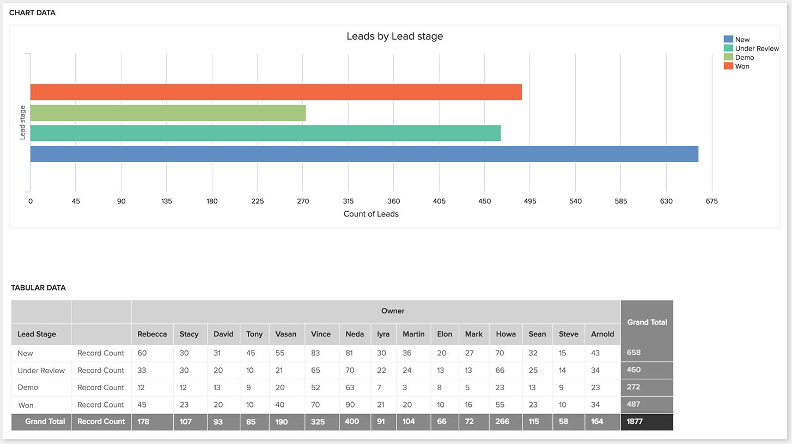Click the Rebecca column header
Image resolution: width=792 pixels, height=444 pixels.
[153, 334]
